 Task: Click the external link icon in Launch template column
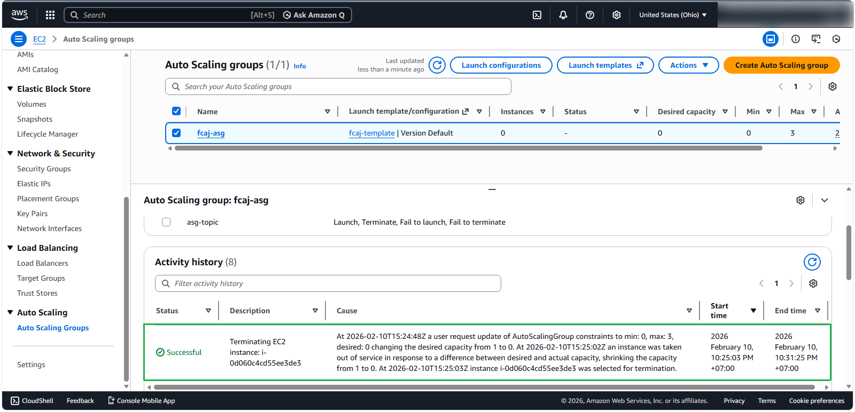pos(465,112)
